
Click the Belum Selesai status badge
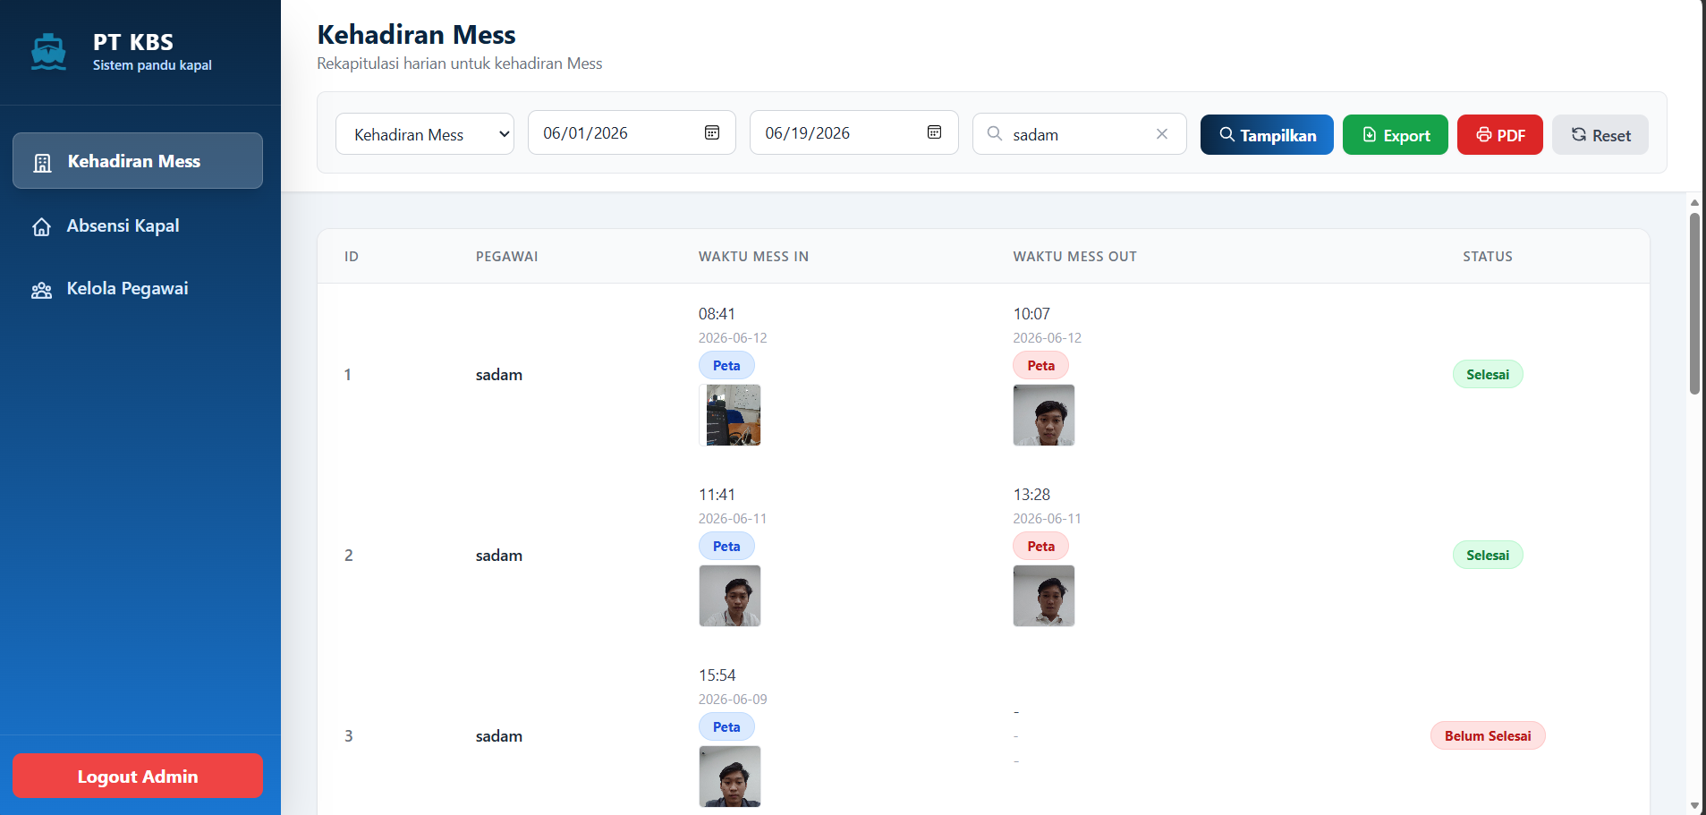(1488, 735)
